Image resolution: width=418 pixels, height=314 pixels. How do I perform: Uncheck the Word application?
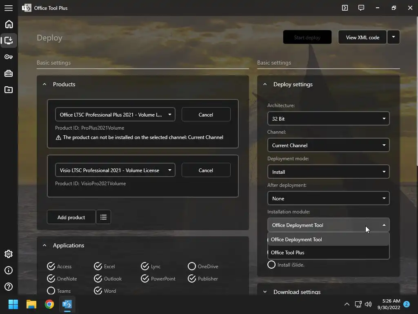(x=105, y=291)
